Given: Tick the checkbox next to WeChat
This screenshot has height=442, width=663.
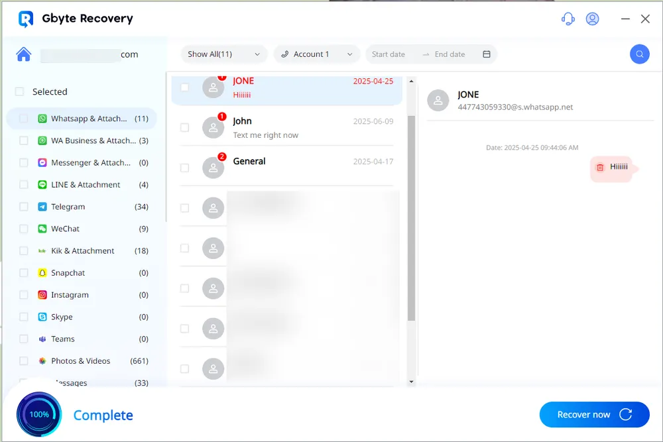Looking at the screenshot, I should coord(24,229).
